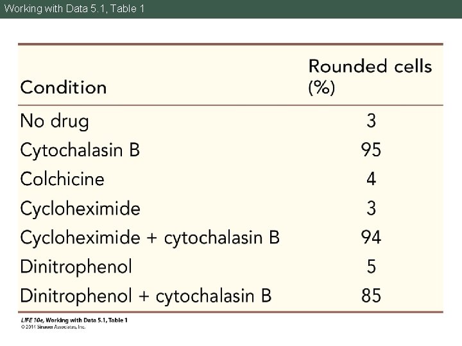Click the 'LIFE 10e' caption below table

tap(73, 320)
